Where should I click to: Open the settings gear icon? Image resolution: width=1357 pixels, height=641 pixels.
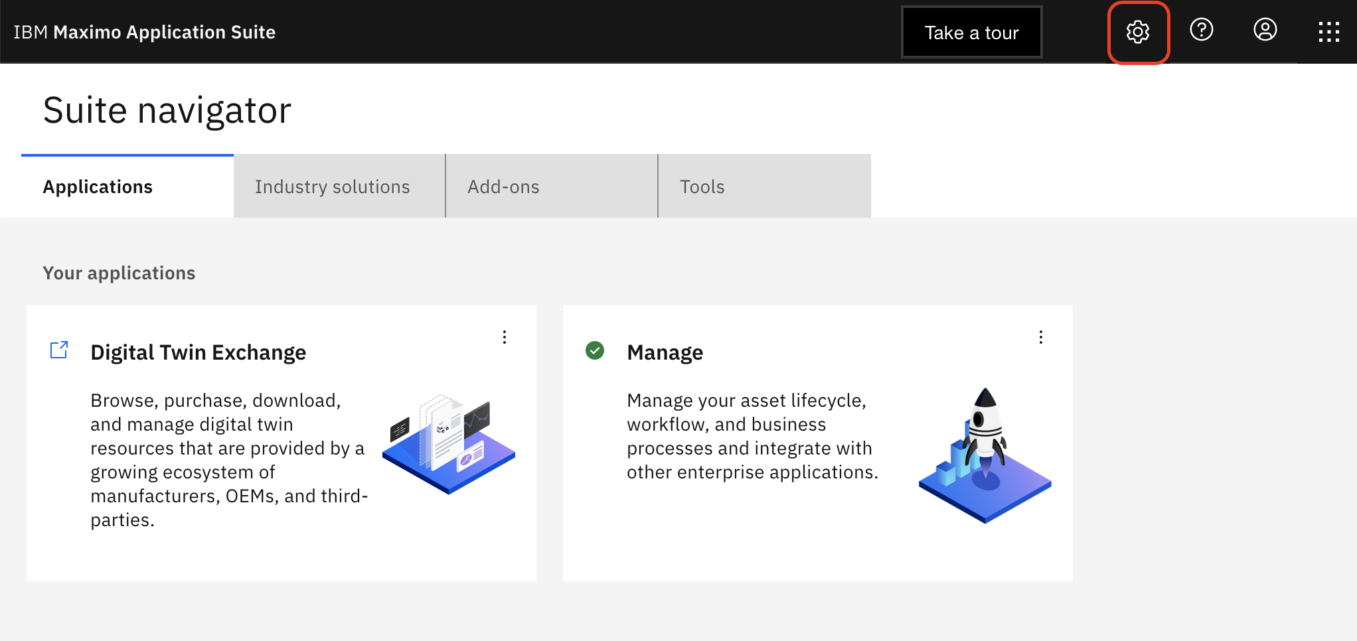tap(1138, 32)
